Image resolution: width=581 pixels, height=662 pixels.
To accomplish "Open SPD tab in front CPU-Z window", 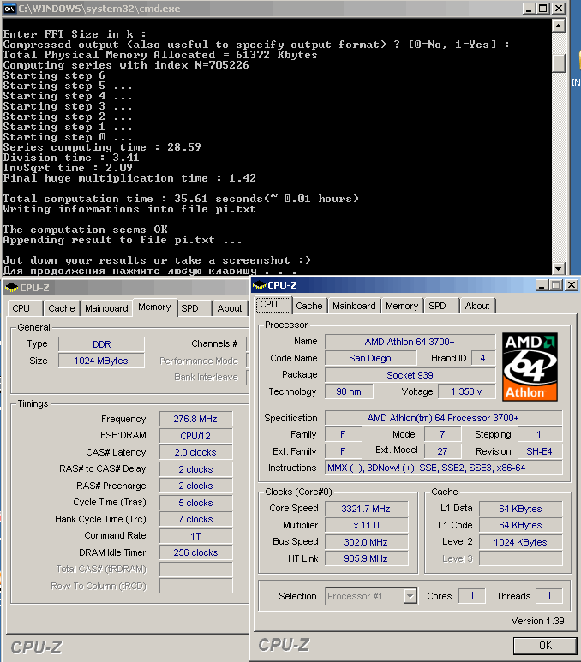I will (x=437, y=306).
